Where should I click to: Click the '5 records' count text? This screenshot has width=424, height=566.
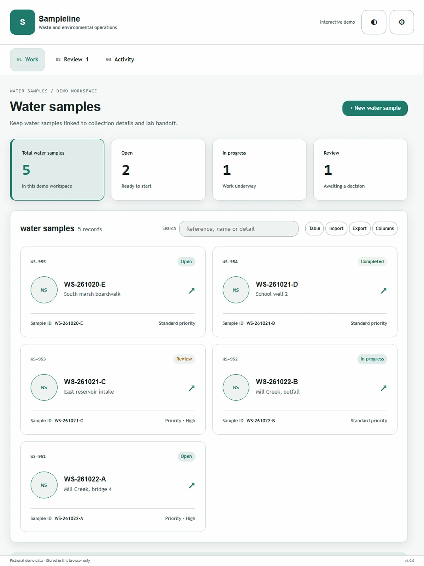tap(90, 229)
